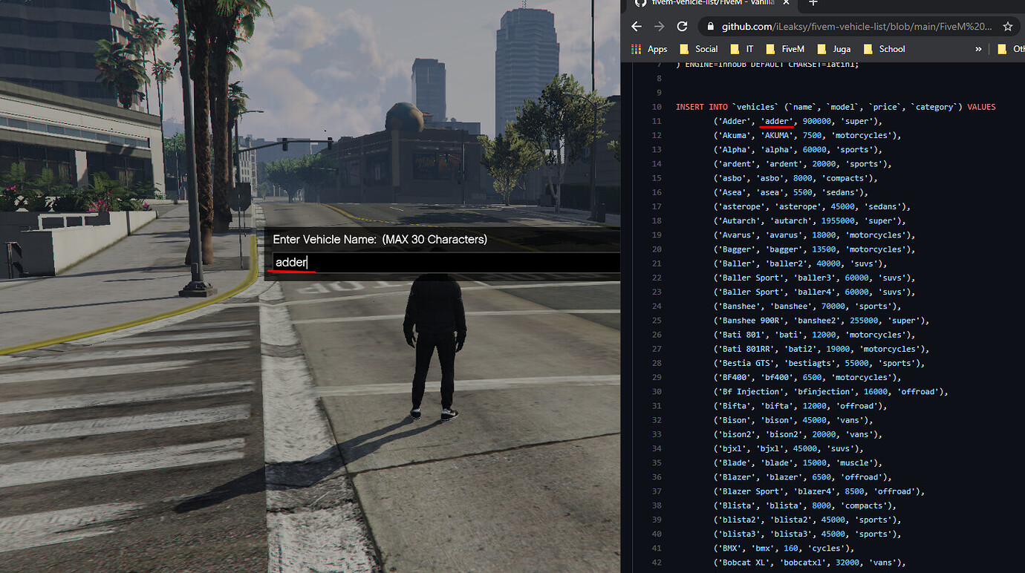This screenshot has height=573, width=1025.
Task: Reload the GitHub page
Action: [x=682, y=26]
